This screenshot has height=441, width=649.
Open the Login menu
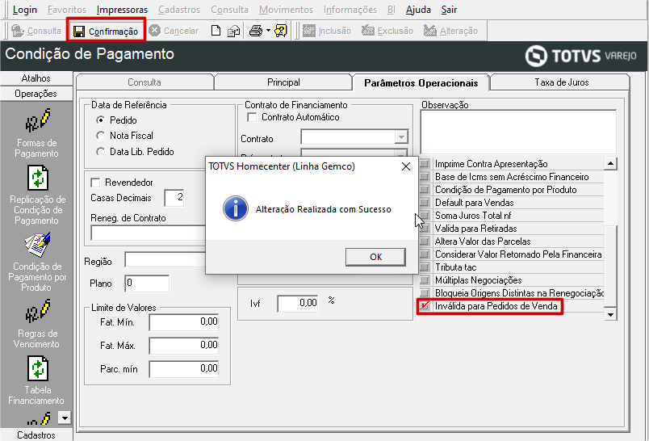tap(25, 10)
